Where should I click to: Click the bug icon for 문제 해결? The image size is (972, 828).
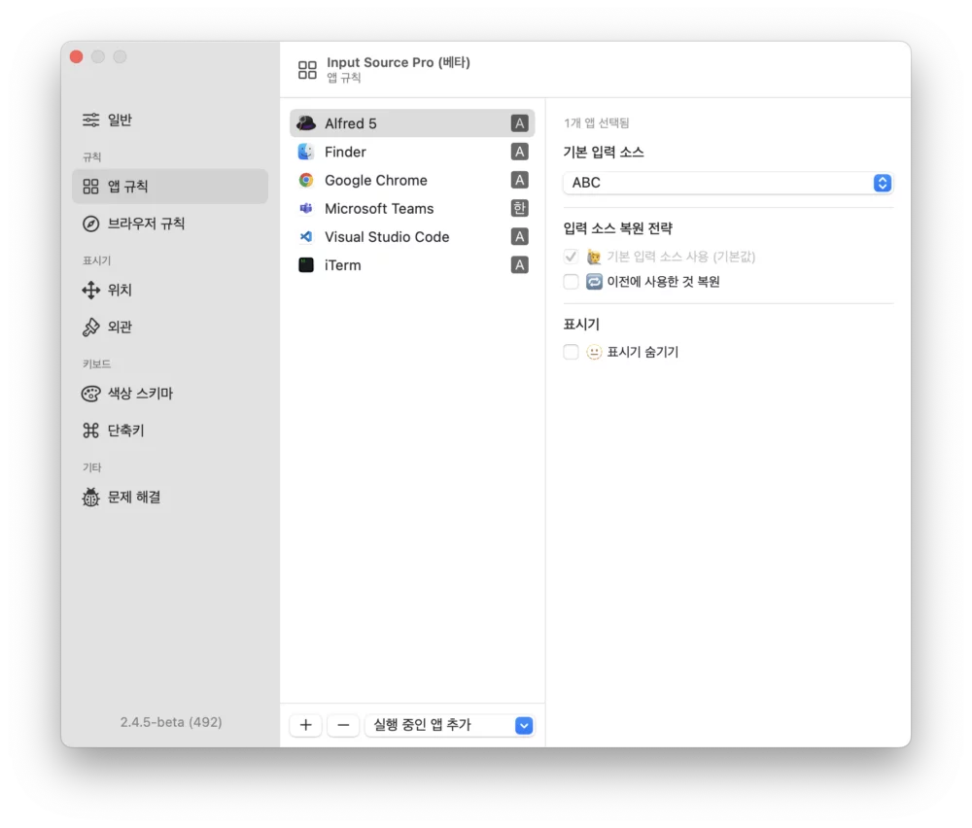point(91,498)
